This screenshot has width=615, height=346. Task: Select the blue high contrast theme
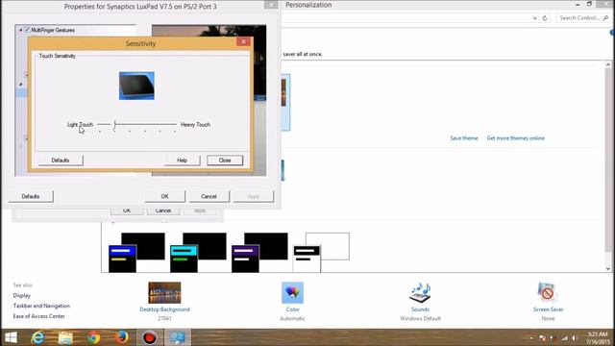(x=136, y=252)
